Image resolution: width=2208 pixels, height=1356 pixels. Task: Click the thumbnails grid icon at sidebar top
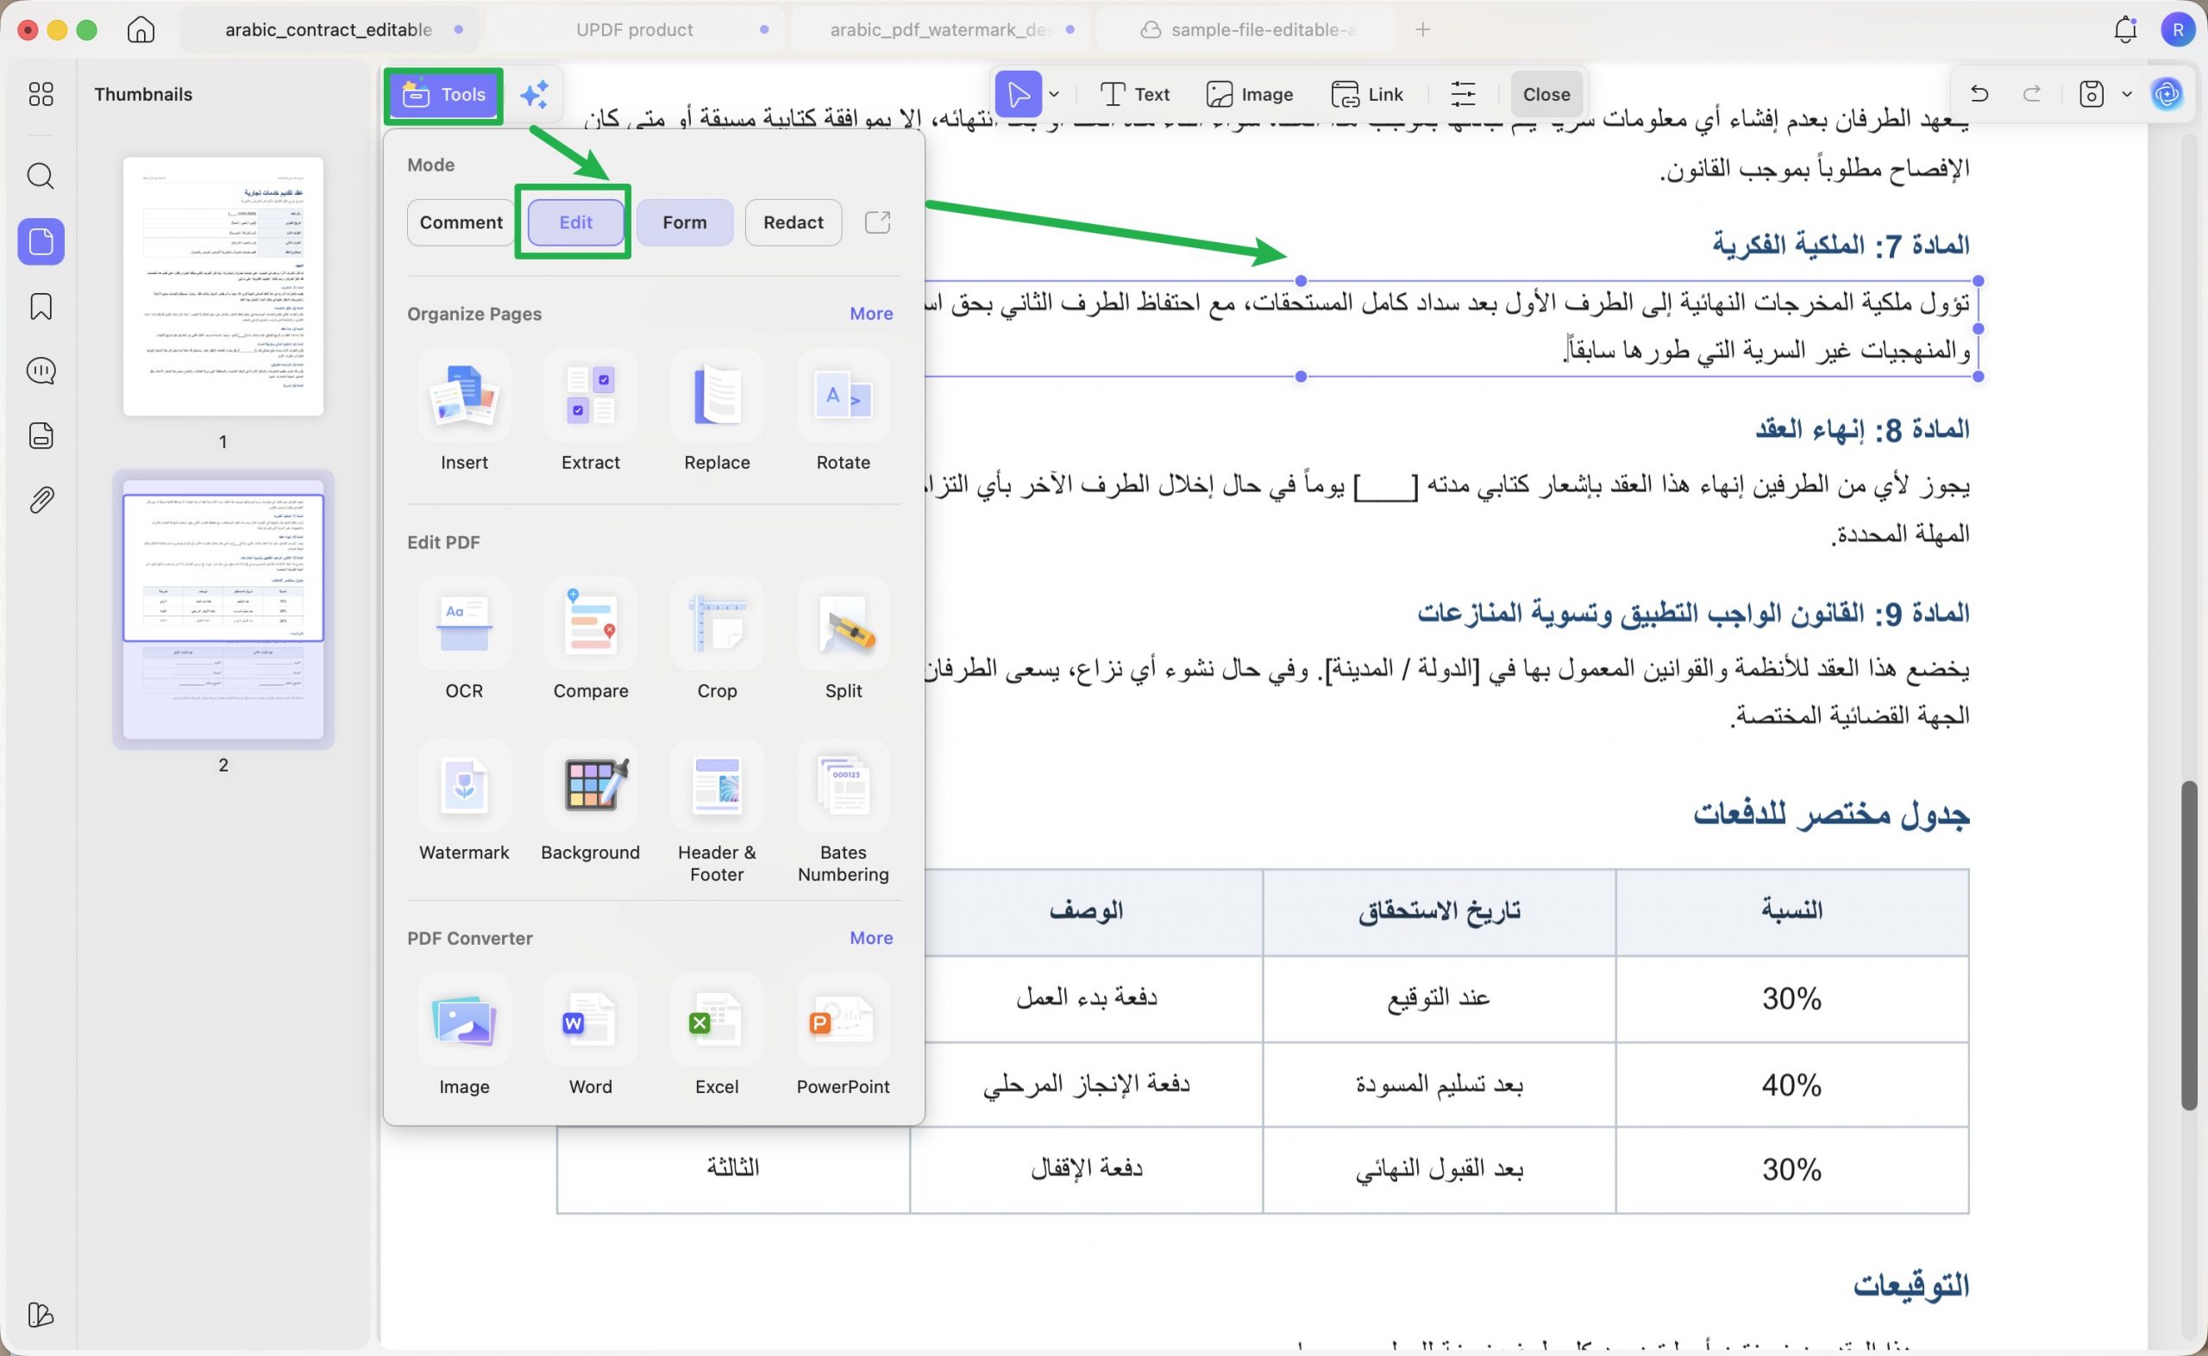41,94
